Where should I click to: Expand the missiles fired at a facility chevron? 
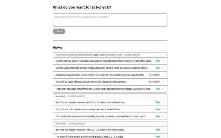pos(163,137)
